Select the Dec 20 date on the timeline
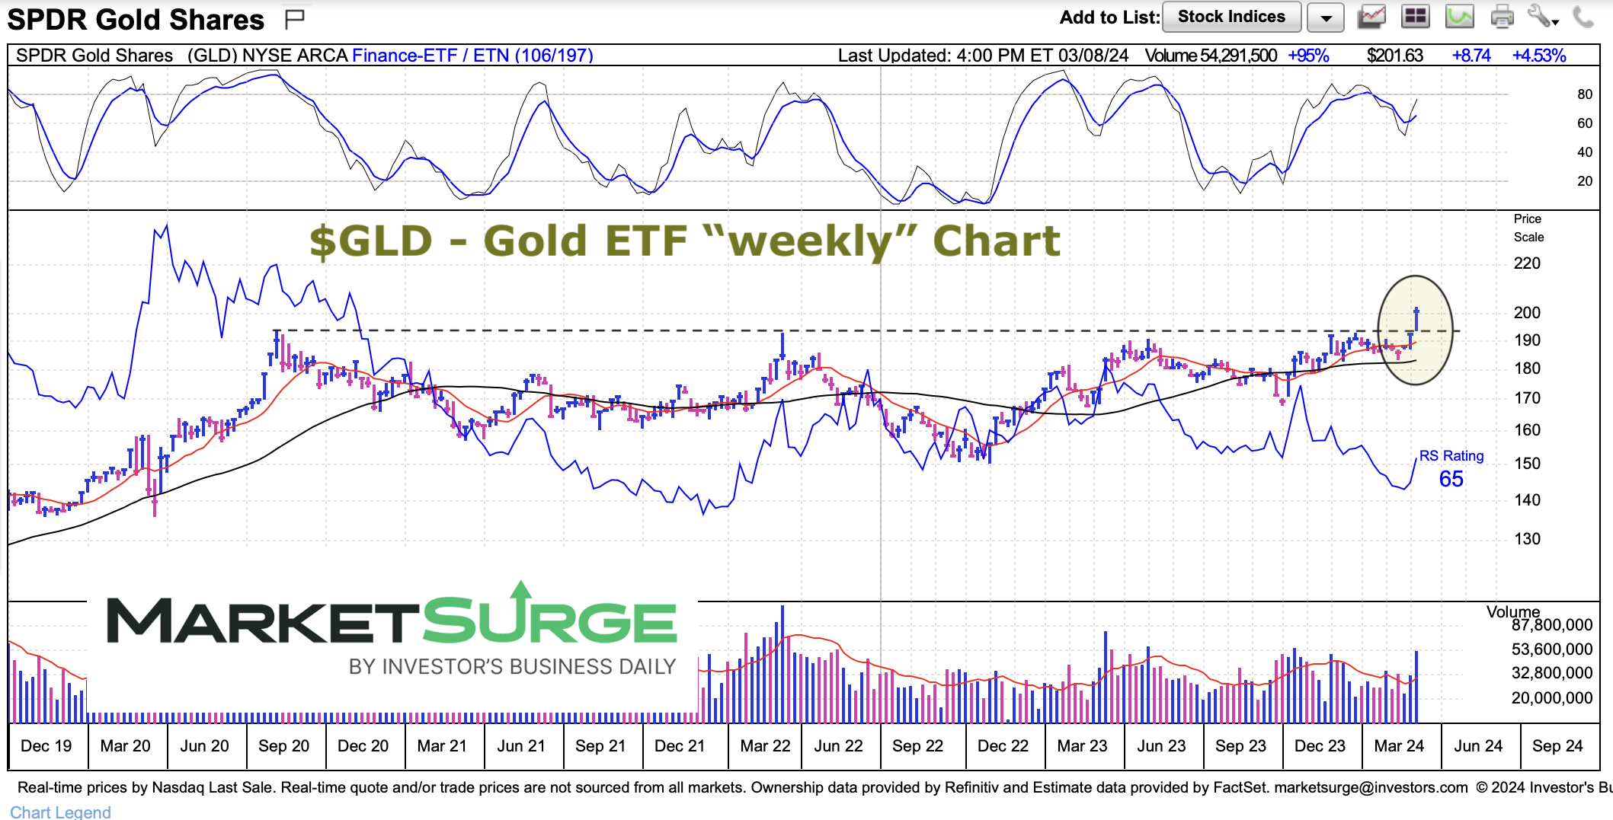 [x=363, y=746]
